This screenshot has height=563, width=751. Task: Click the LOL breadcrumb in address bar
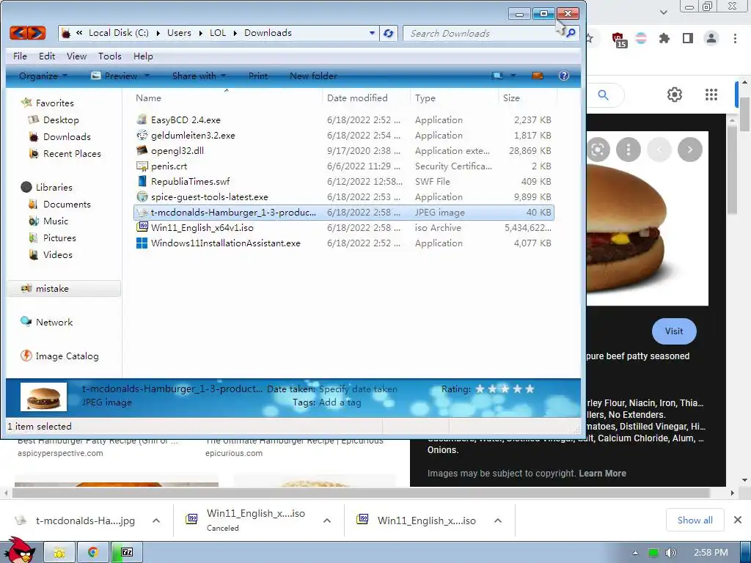pos(217,33)
